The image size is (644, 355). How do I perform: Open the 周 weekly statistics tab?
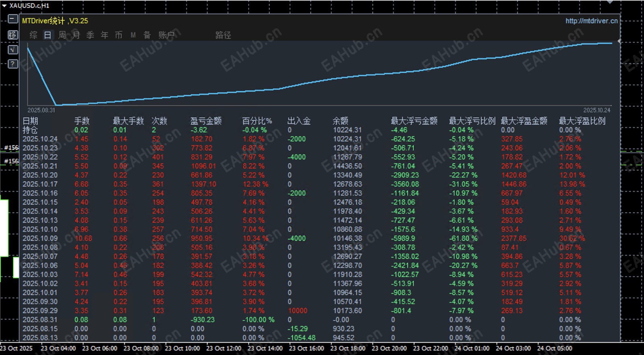(62, 35)
